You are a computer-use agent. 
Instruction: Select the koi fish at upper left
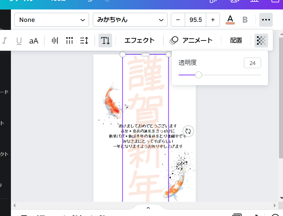click(112, 101)
